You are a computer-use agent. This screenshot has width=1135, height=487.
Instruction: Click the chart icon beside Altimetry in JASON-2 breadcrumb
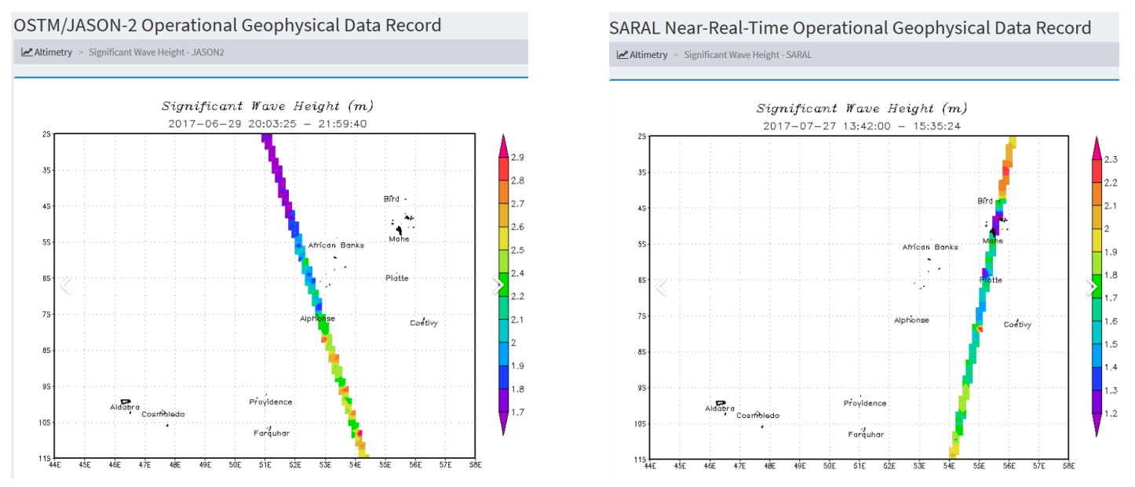27,53
